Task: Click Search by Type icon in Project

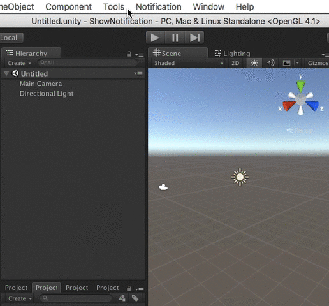Action: point(122,298)
